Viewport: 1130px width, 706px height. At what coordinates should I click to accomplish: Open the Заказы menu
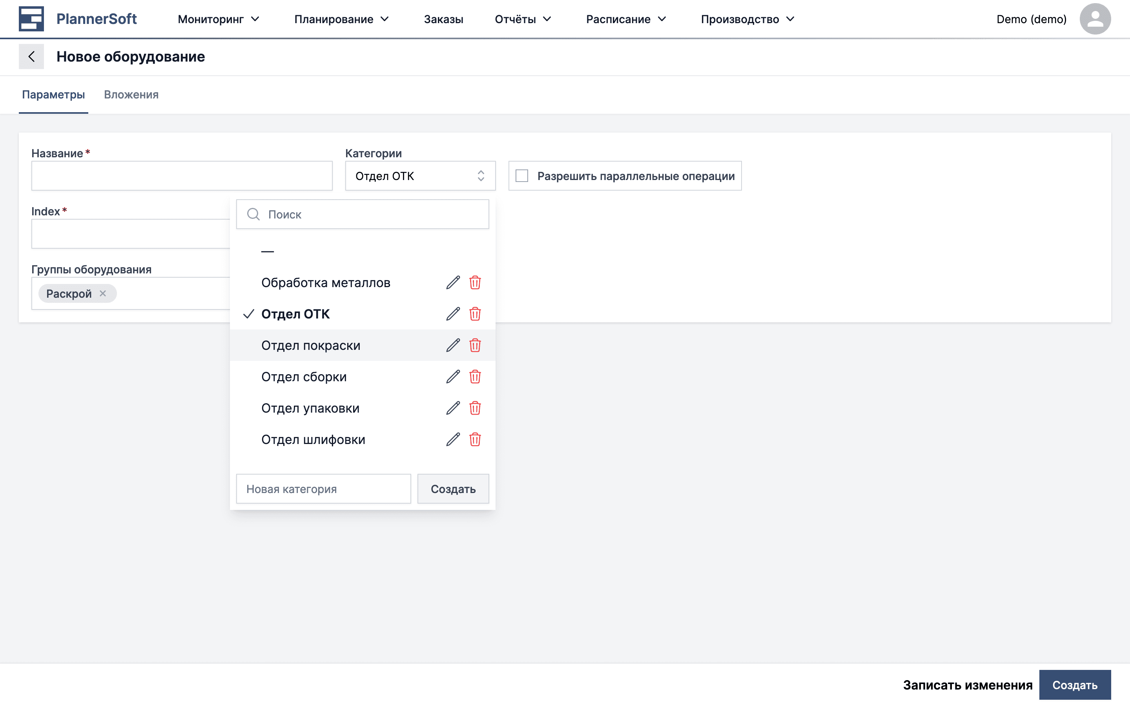pyautogui.click(x=443, y=19)
